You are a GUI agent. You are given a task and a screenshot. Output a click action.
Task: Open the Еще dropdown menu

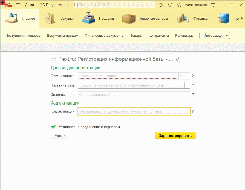click(59, 135)
